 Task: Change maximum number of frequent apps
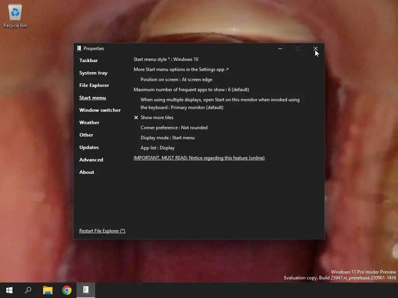(191, 90)
